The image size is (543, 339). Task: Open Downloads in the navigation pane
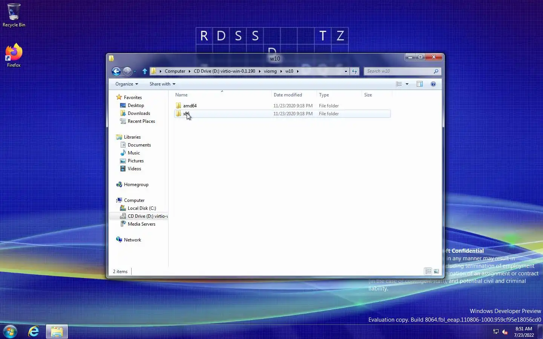pos(139,113)
